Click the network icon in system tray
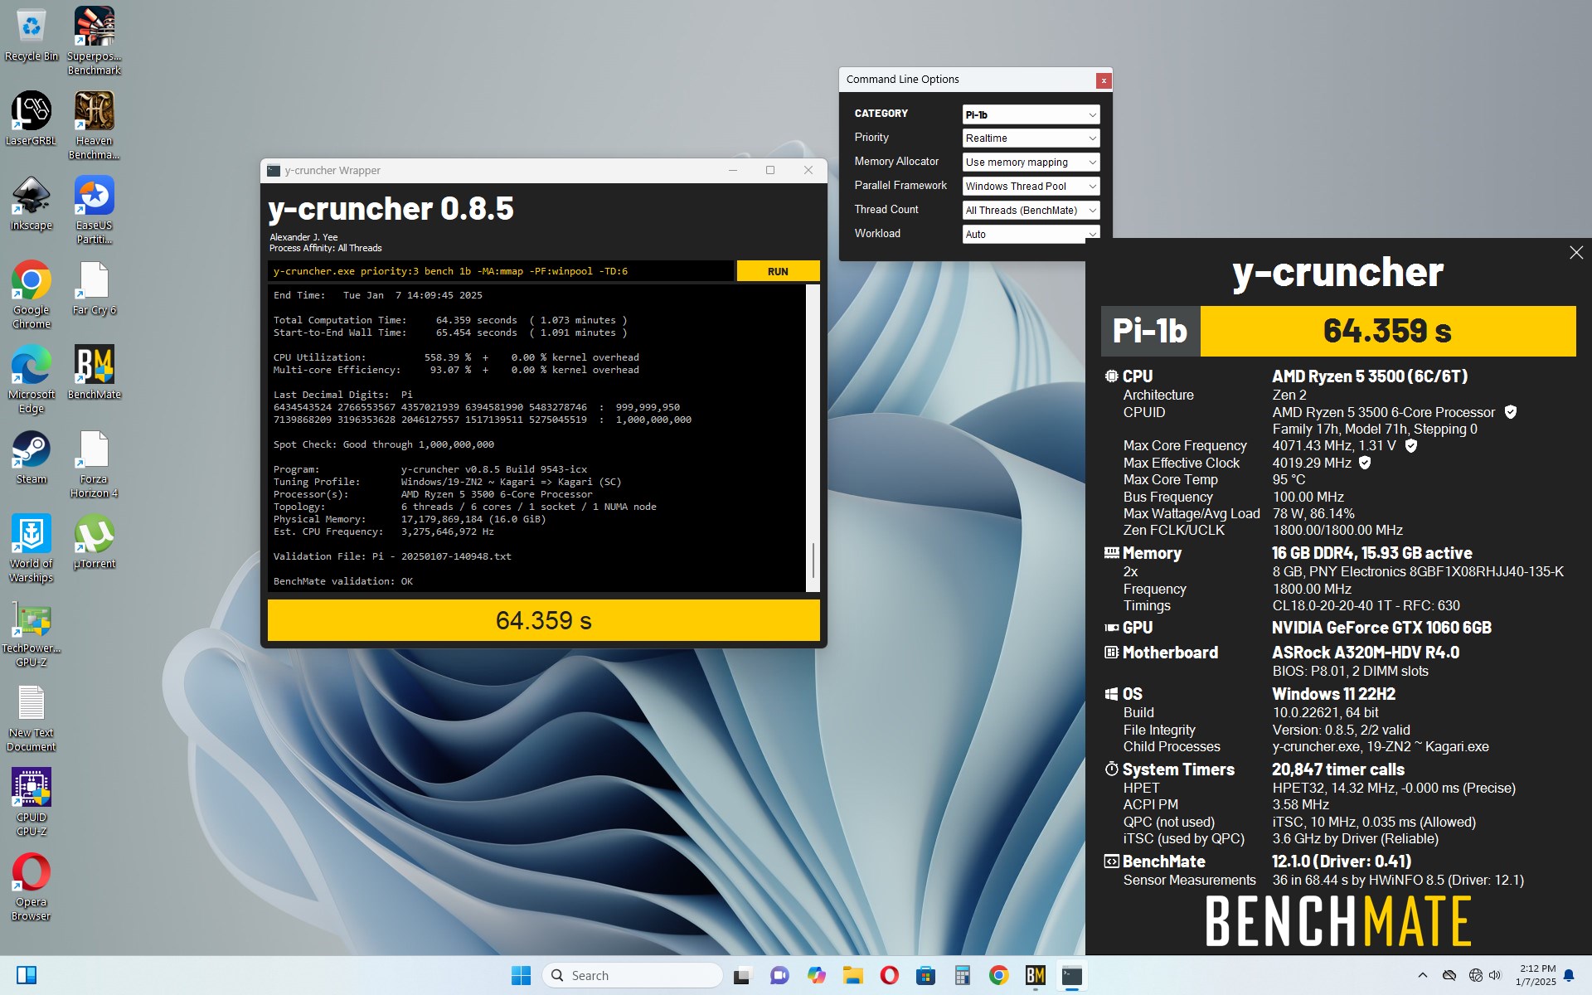 1474,976
